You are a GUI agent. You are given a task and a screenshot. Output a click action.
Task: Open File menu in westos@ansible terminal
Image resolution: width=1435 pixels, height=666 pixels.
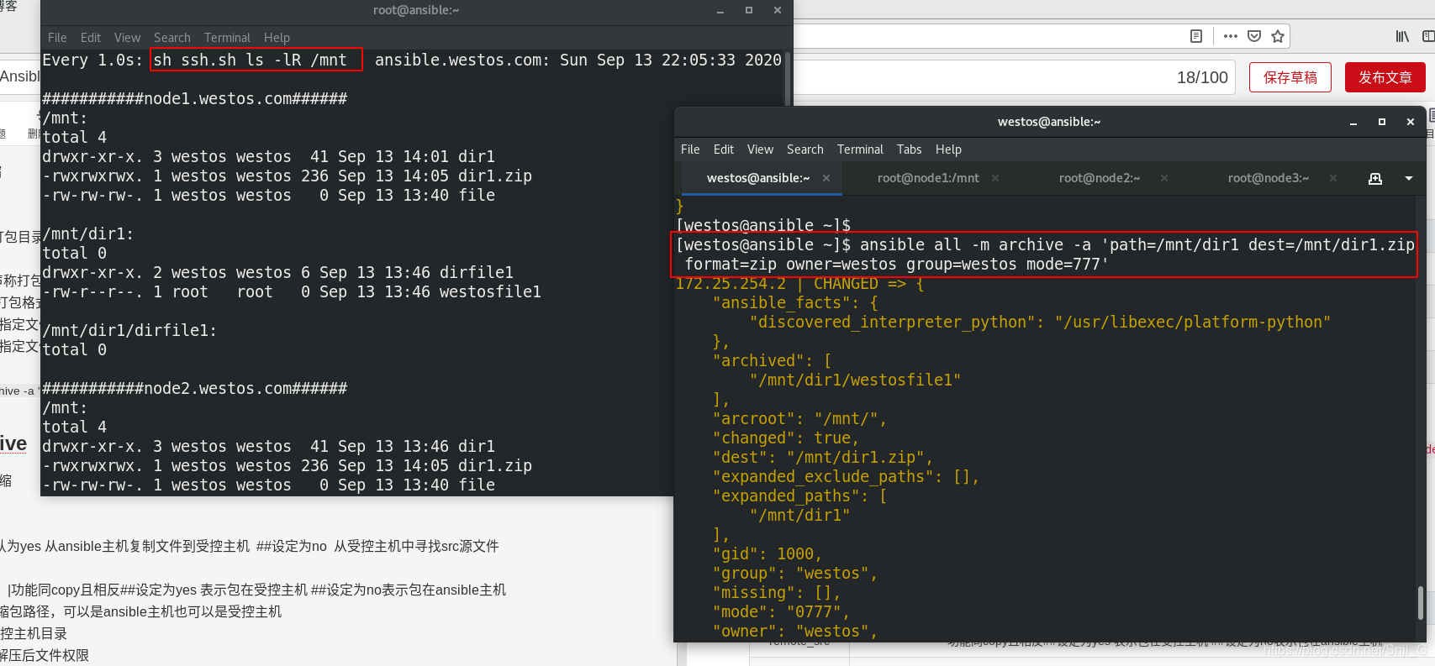690,149
